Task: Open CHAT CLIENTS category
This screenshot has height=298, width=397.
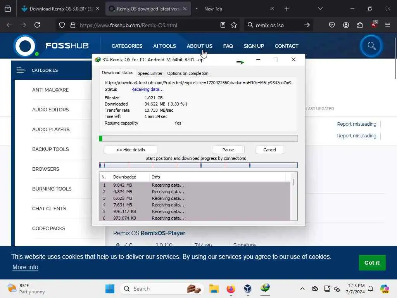Action: point(49,208)
